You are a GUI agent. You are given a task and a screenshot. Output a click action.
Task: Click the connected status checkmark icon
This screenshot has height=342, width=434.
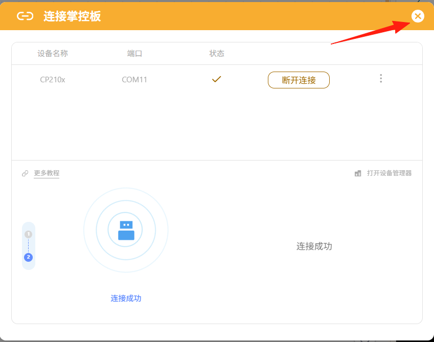216,79
